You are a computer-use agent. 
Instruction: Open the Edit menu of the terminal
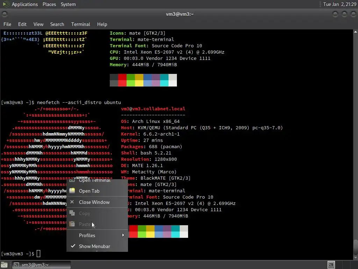point(22,24)
